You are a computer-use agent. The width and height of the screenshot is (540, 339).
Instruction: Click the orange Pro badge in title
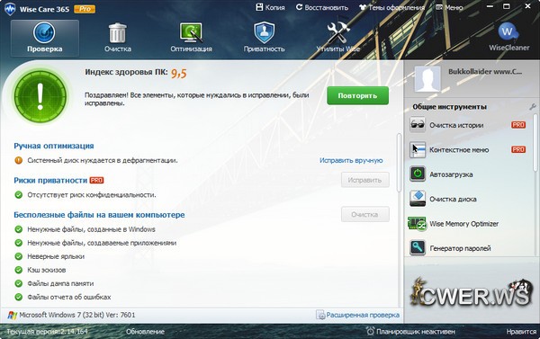coord(85,9)
